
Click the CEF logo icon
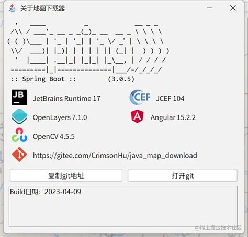(x=140, y=97)
